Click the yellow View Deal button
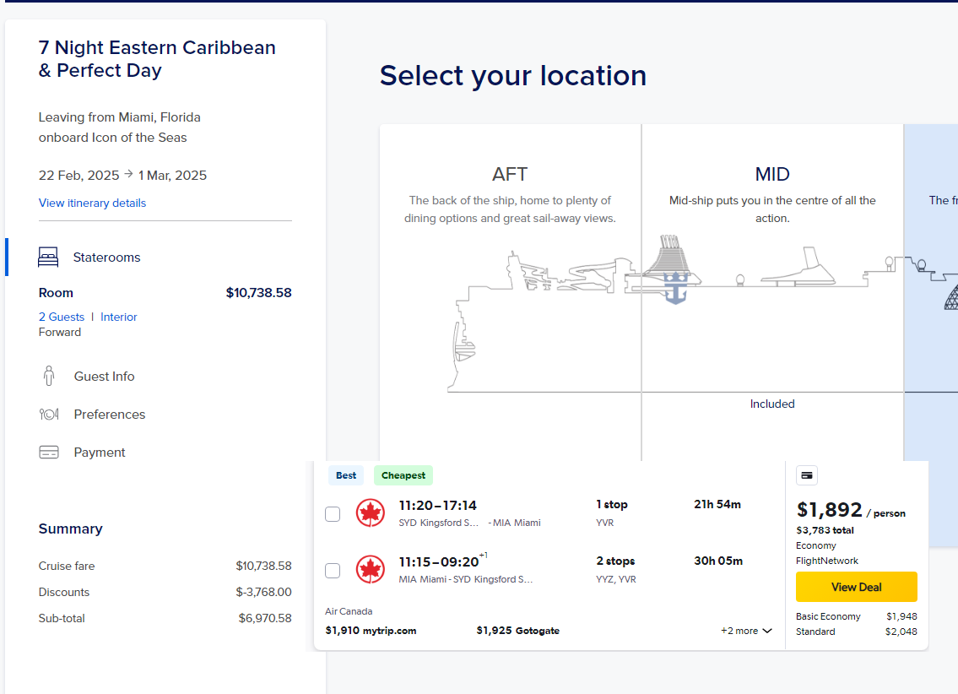The width and height of the screenshot is (958, 694). [x=856, y=587]
